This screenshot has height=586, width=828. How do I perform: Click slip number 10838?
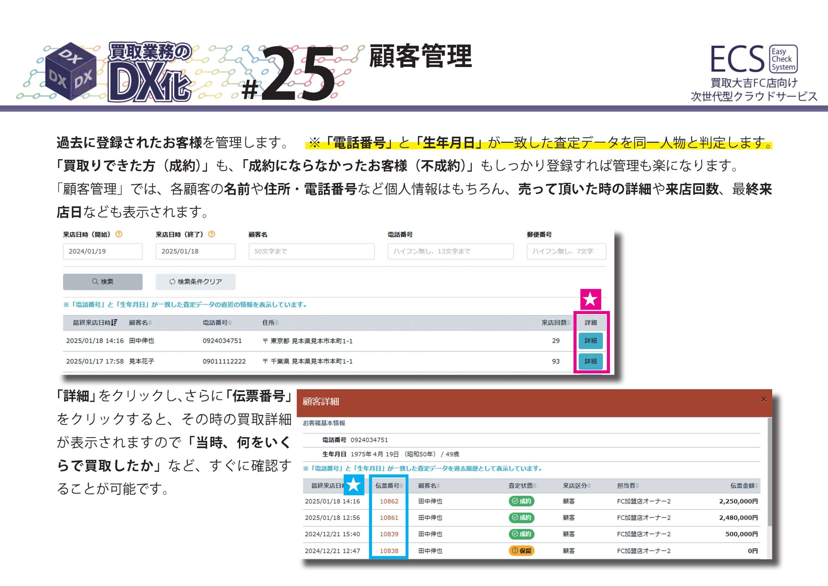389,551
